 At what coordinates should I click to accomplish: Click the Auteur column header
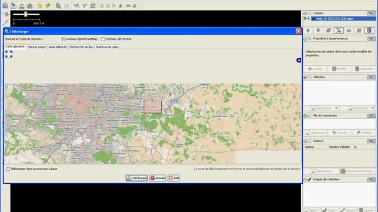click(309, 147)
